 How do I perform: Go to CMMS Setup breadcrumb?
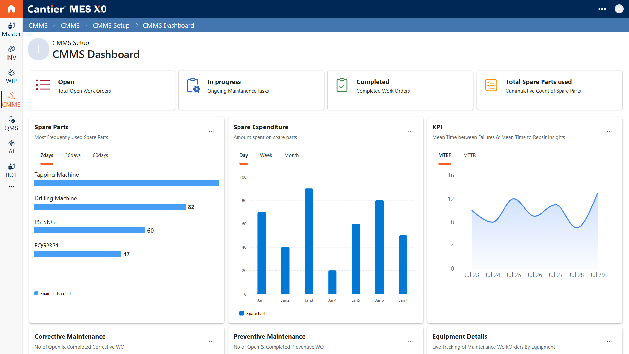[111, 25]
